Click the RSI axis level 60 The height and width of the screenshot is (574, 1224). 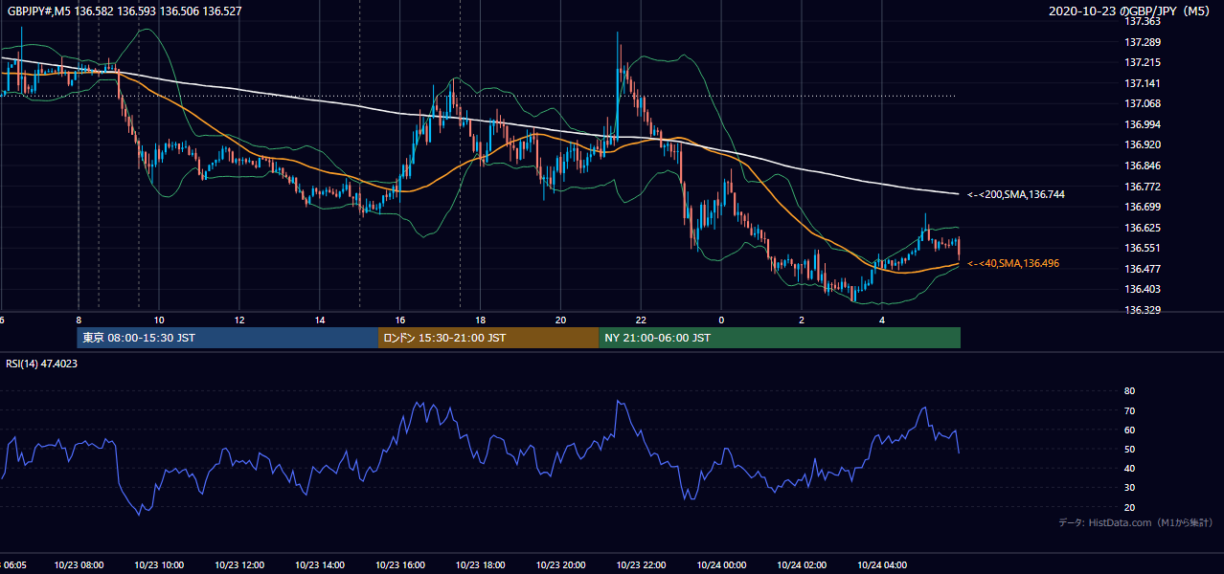[1130, 430]
